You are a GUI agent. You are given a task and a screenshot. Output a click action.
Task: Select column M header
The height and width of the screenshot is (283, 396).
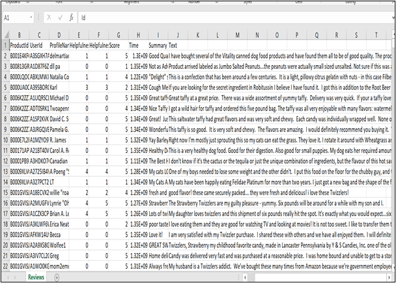click(x=237, y=35)
